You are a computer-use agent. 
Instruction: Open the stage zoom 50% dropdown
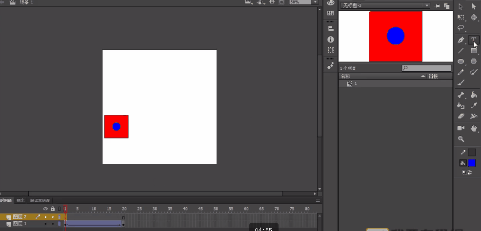[315, 2]
